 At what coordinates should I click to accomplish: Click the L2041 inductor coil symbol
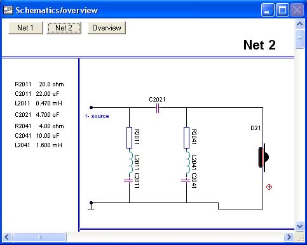click(x=188, y=163)
